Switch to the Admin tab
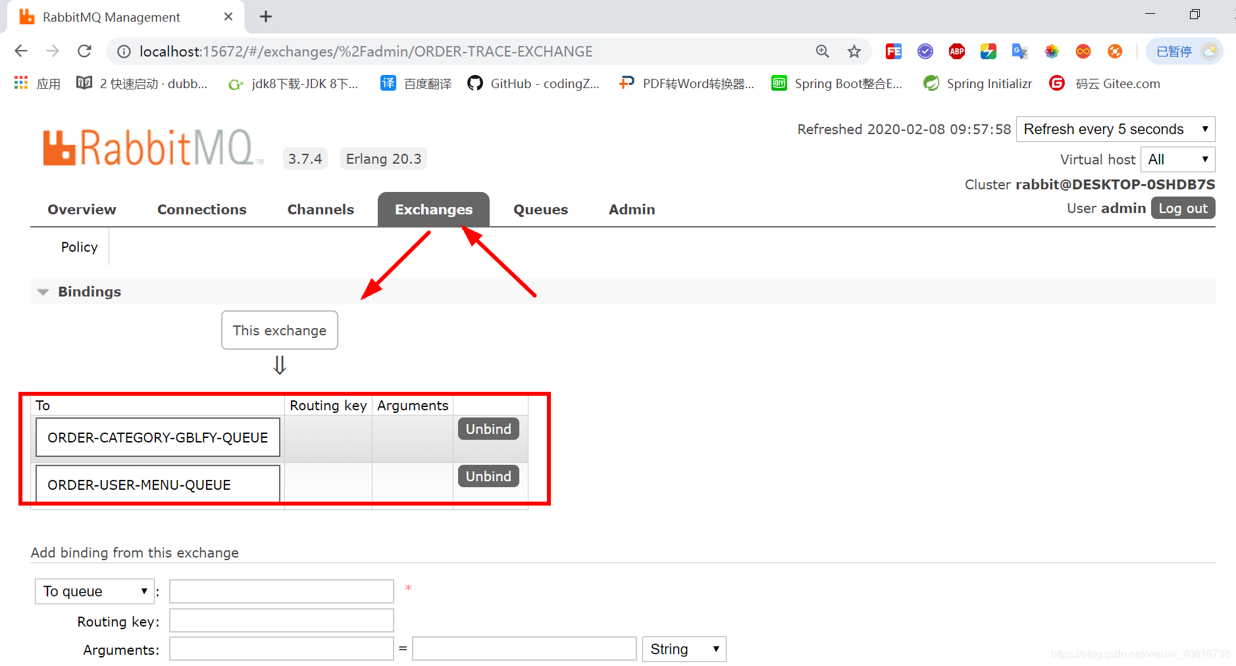Screen dimensions: 1236x666 tap(632, 209)
